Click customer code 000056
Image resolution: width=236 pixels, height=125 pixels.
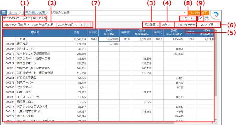[10, 78]
